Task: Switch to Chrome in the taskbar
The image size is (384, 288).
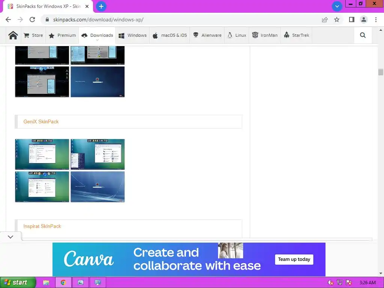Action: click(x=63, y=282)
